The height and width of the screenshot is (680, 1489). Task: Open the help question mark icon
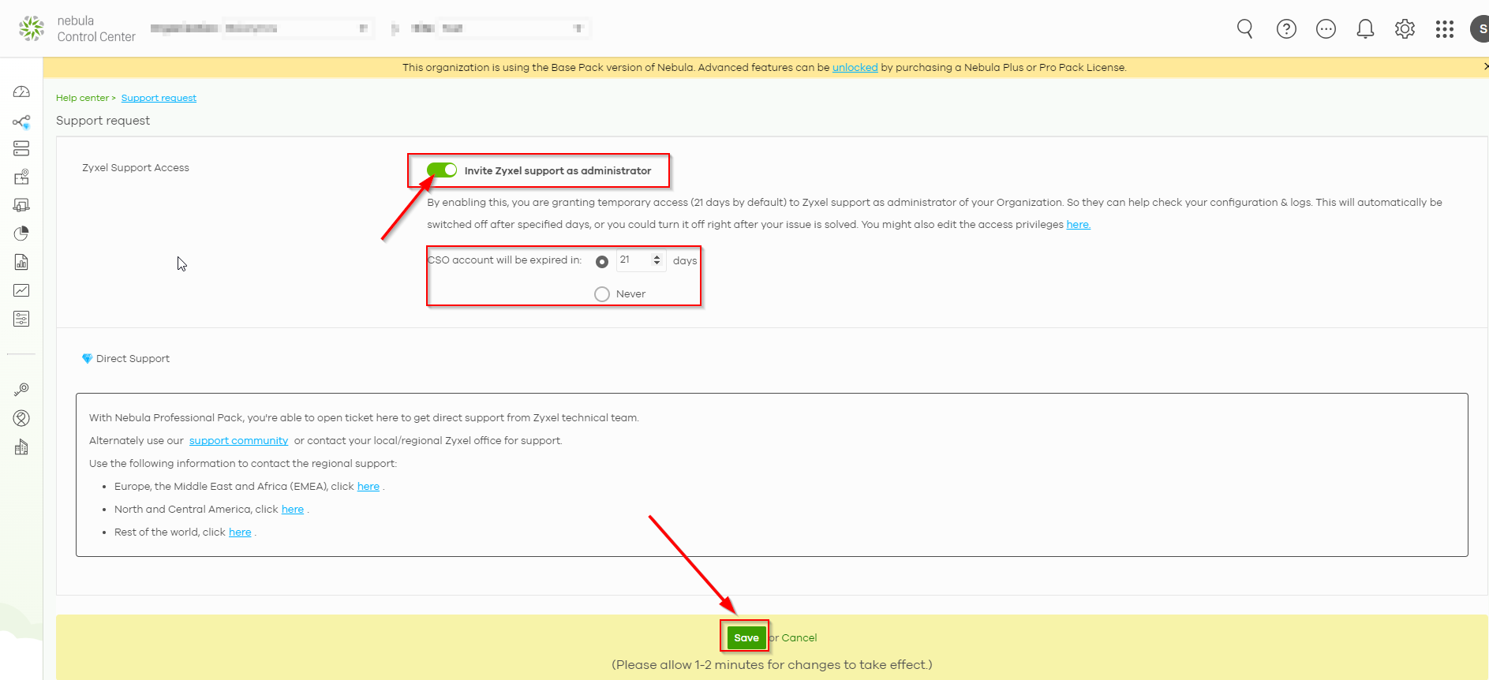click(x=1286, y=29)
